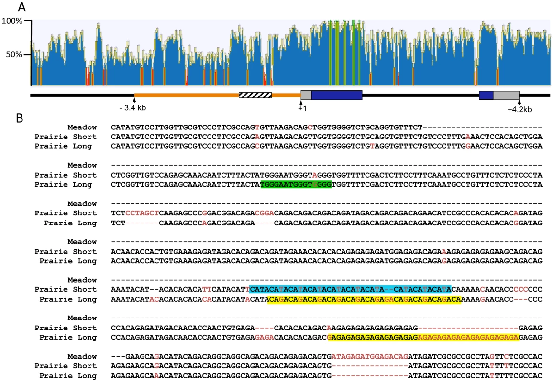
Task: Click the red CCTAGCT insertion text
Action: point(142,213)
